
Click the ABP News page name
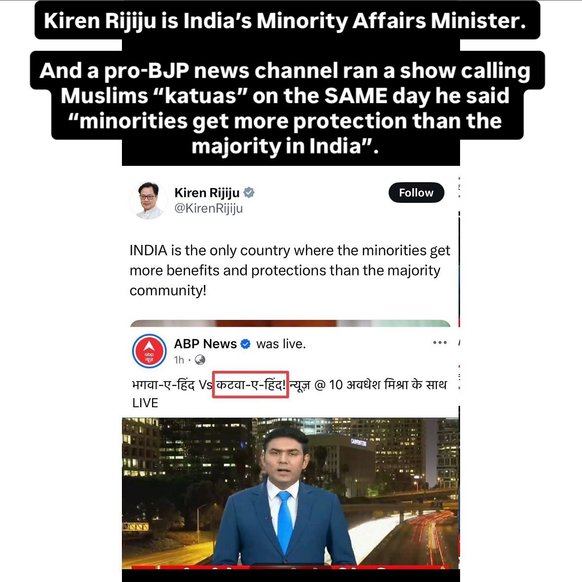(x=205, y=344)
